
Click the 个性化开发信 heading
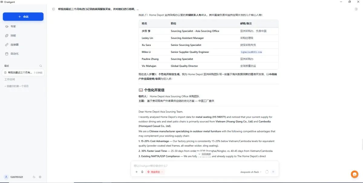click(154, 90)
